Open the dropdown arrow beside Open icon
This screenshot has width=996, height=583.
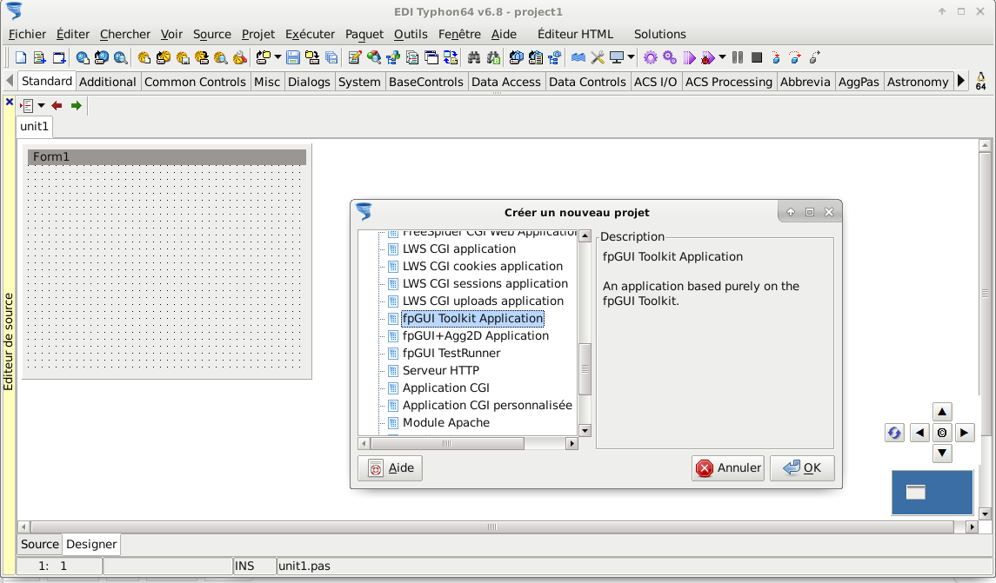277,57
